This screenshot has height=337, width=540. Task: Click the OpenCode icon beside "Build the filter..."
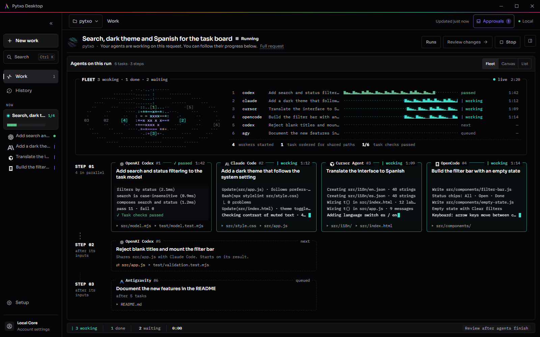pos(11,168)
